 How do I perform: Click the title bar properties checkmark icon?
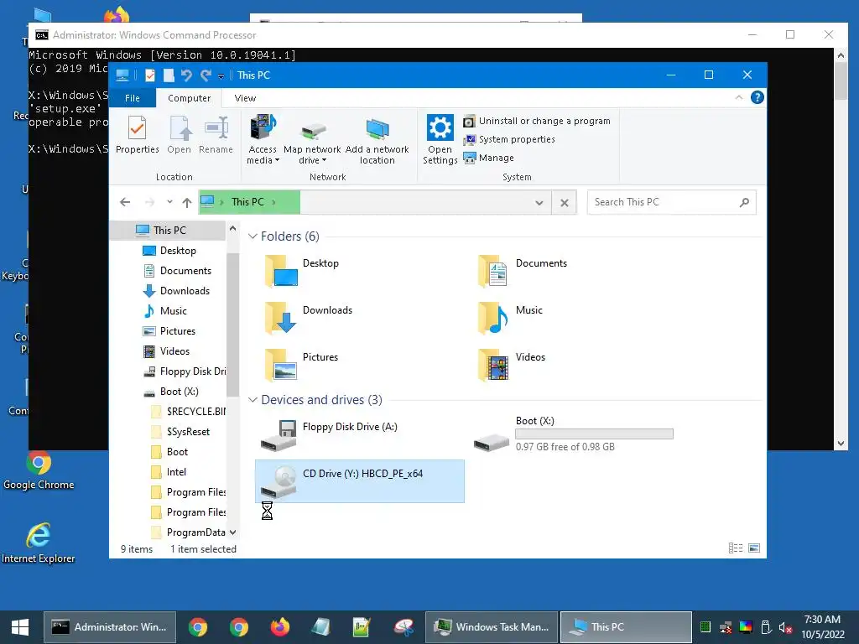pos(149,75)
